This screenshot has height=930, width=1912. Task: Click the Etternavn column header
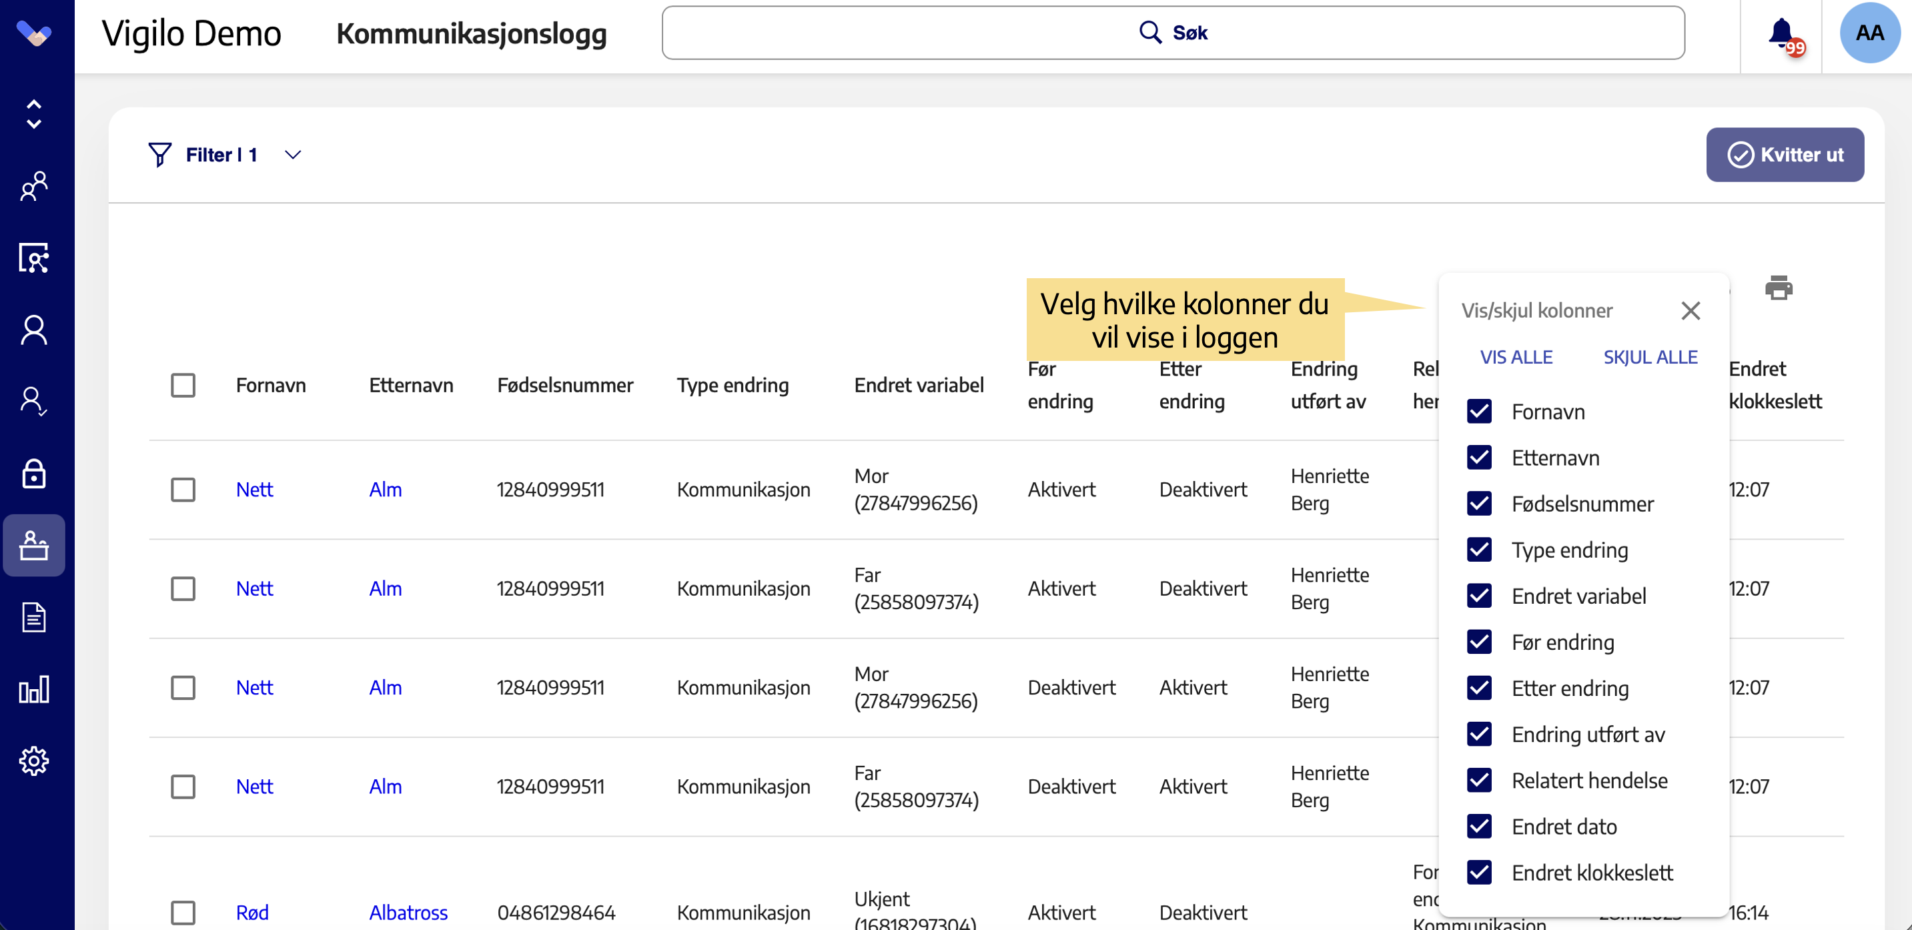(411, 385)
